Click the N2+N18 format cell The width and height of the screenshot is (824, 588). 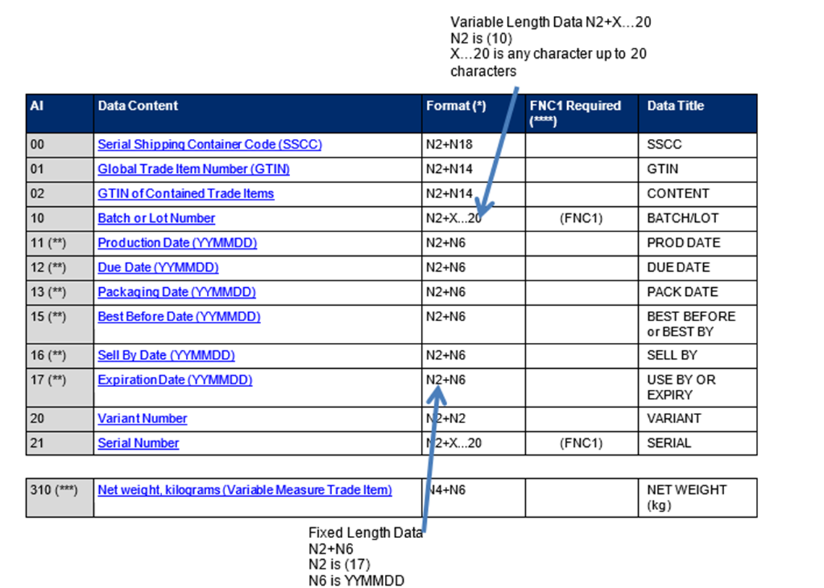[473, 145]
